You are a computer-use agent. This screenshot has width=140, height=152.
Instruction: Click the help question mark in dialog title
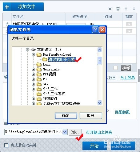point(95,30)
